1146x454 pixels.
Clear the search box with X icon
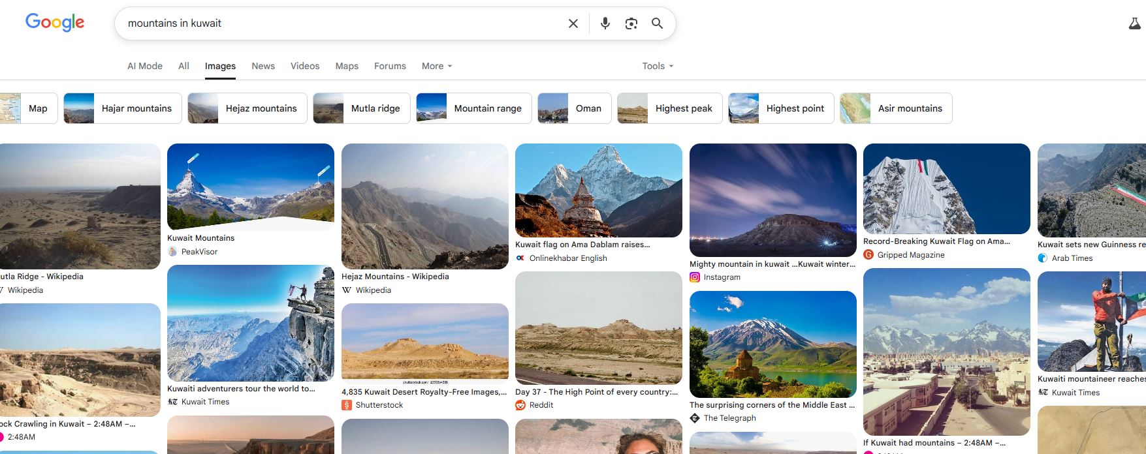(573, 23)
